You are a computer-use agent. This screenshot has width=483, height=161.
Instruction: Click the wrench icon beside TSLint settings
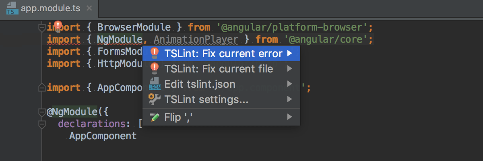click(x=154, y=99)
